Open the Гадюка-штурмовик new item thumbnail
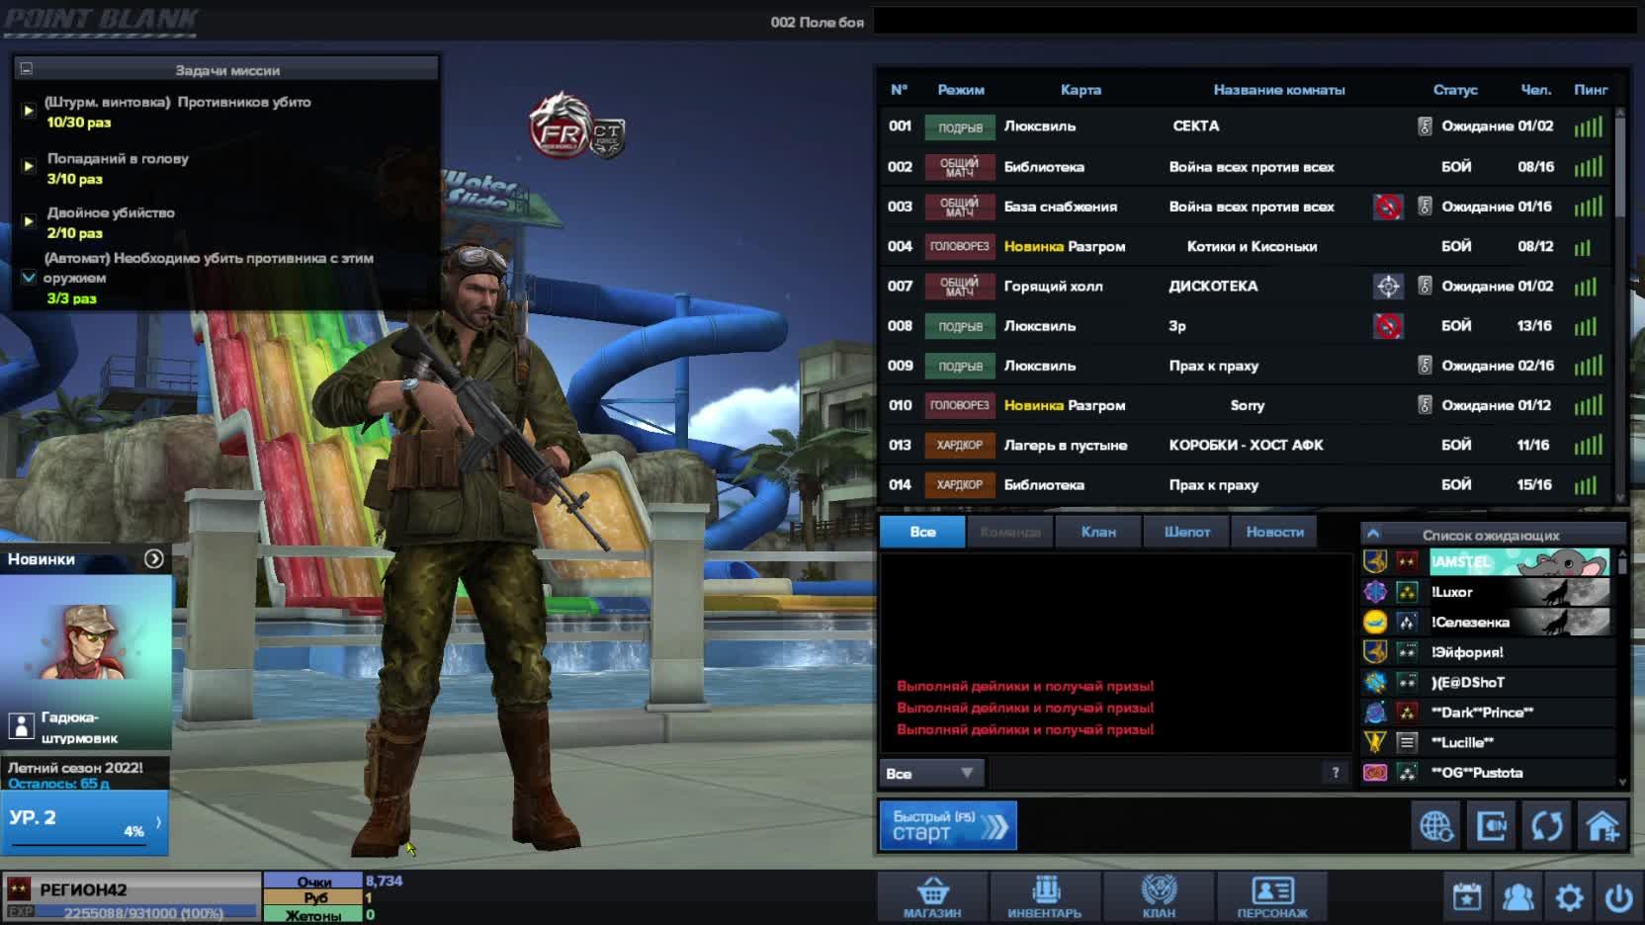 (86, 661)
